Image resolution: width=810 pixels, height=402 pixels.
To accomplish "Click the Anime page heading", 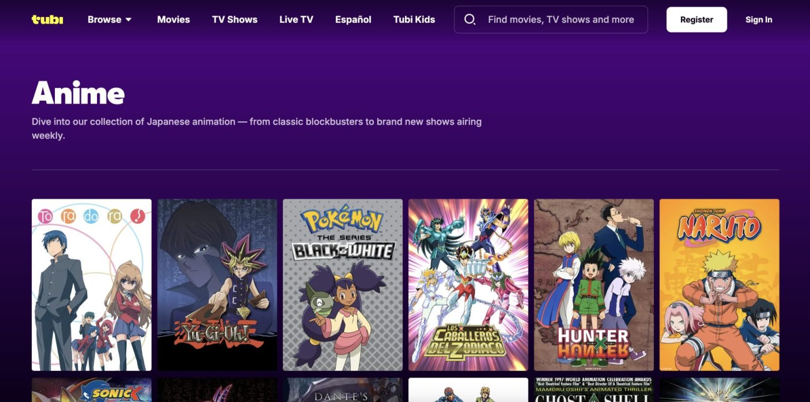I will 78,92.
